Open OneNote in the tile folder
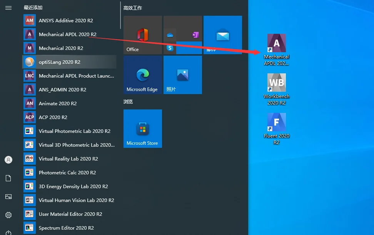 tap(195, 35)
